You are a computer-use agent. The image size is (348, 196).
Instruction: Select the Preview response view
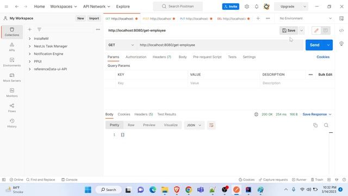tap(149, 125)
